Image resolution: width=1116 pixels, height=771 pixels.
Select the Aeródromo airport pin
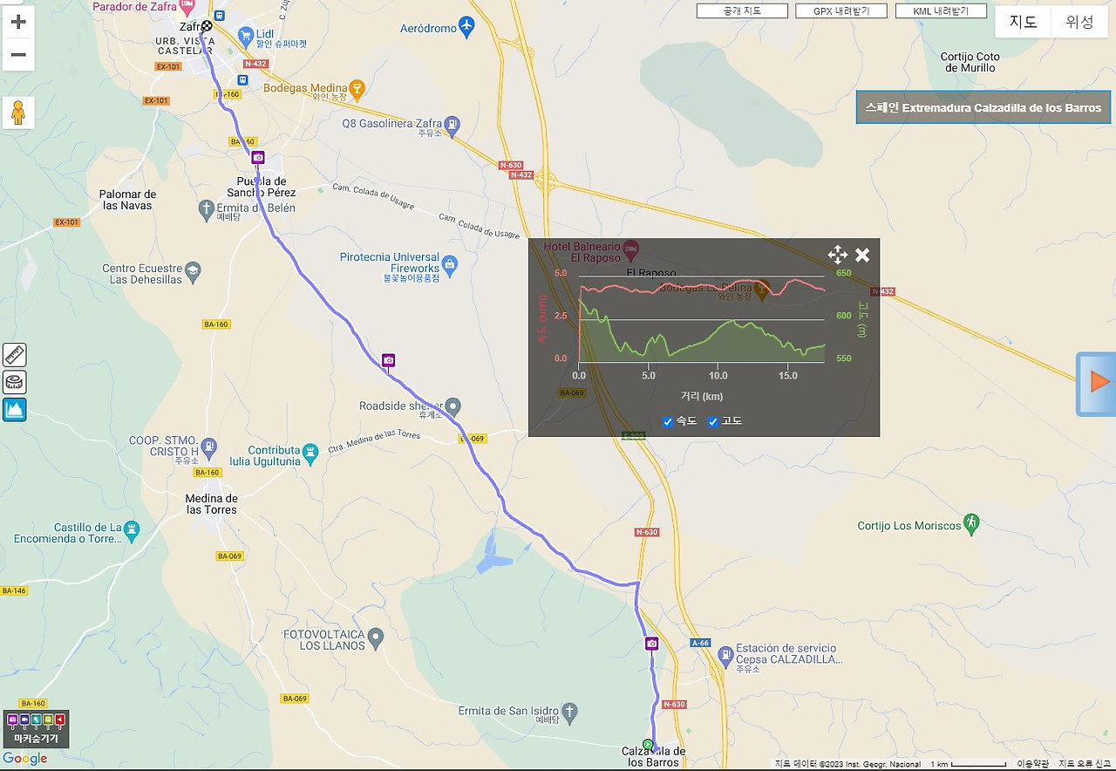point(467,27)
